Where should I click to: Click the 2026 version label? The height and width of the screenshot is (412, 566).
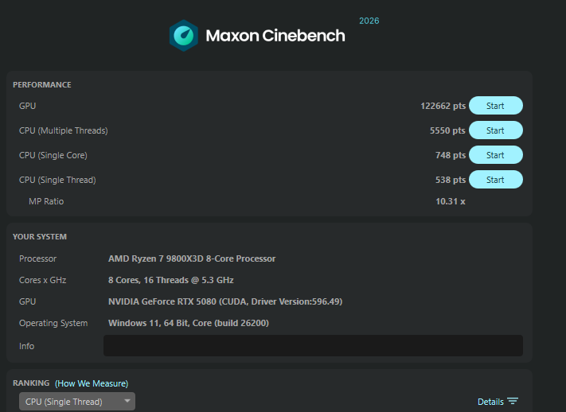tap(369, 21)
